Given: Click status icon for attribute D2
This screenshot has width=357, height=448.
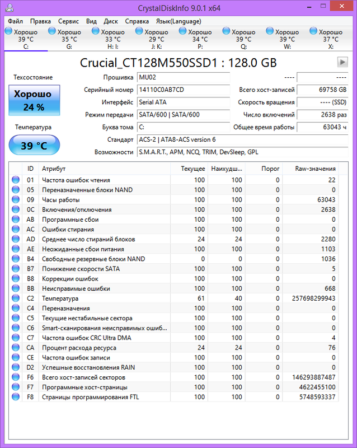Looking at the screenshot, I should (16, 367).
